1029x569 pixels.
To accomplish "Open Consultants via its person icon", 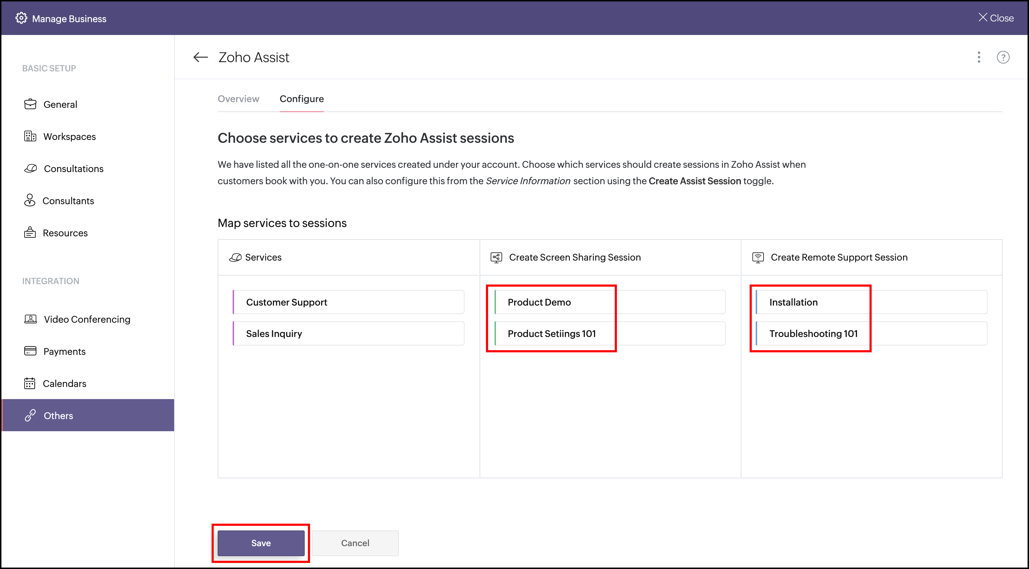I will click(x=30, y=201).
